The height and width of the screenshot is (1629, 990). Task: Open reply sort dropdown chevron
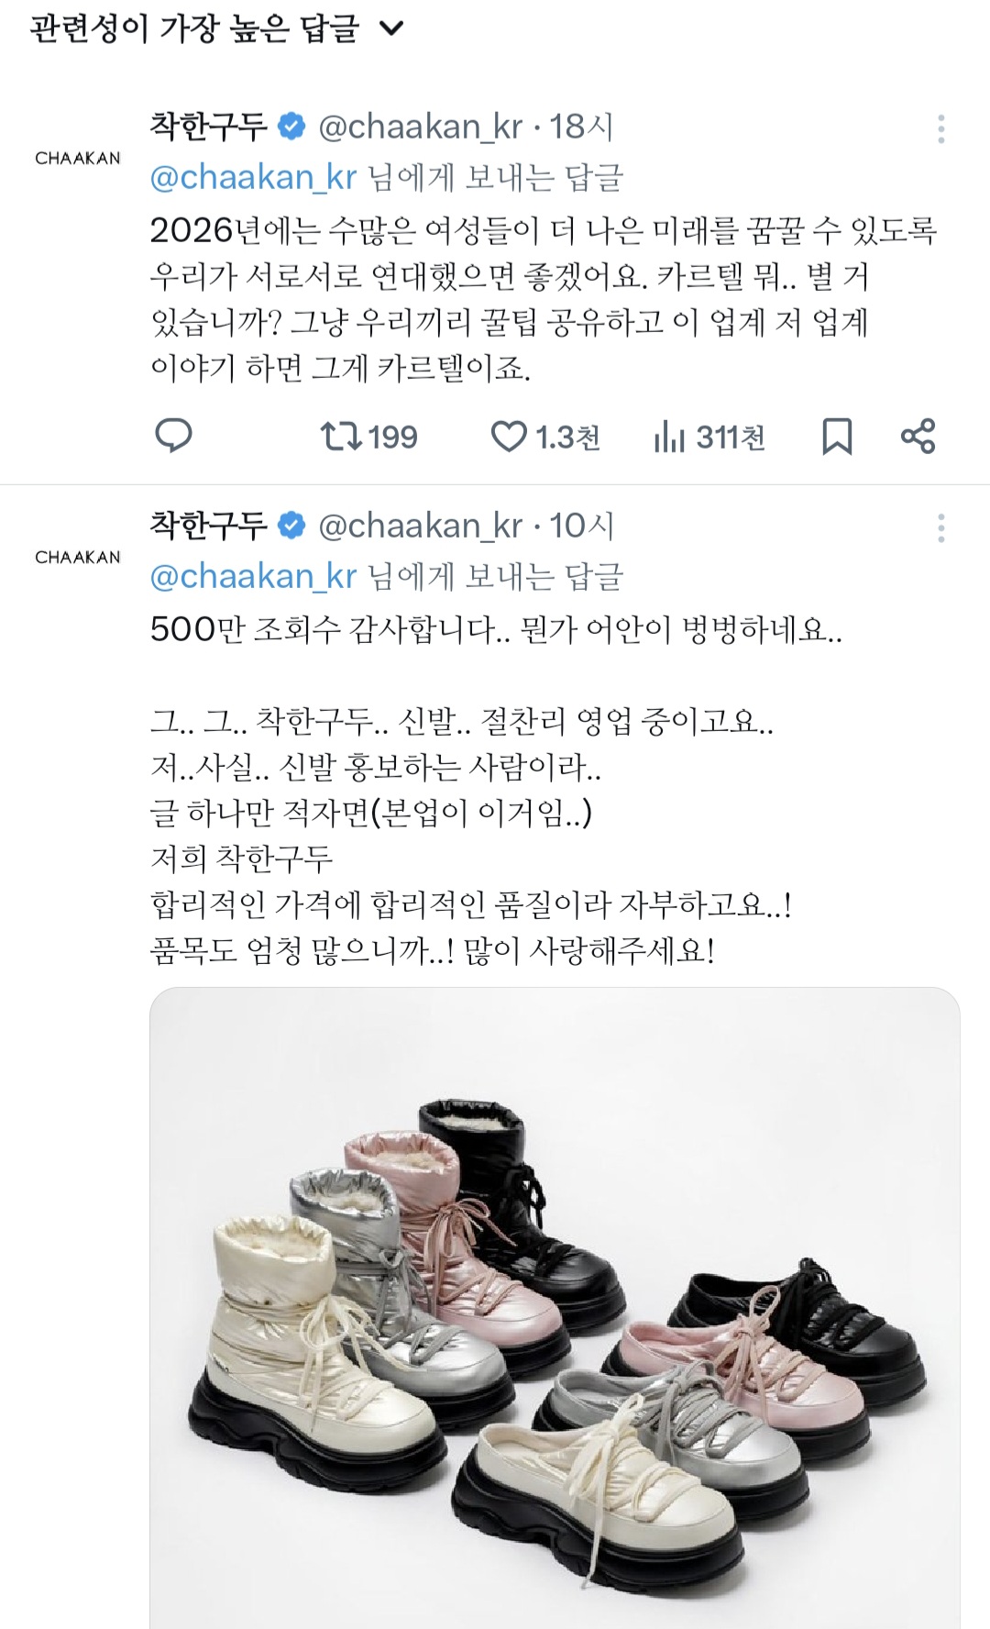tap(391, 29)
